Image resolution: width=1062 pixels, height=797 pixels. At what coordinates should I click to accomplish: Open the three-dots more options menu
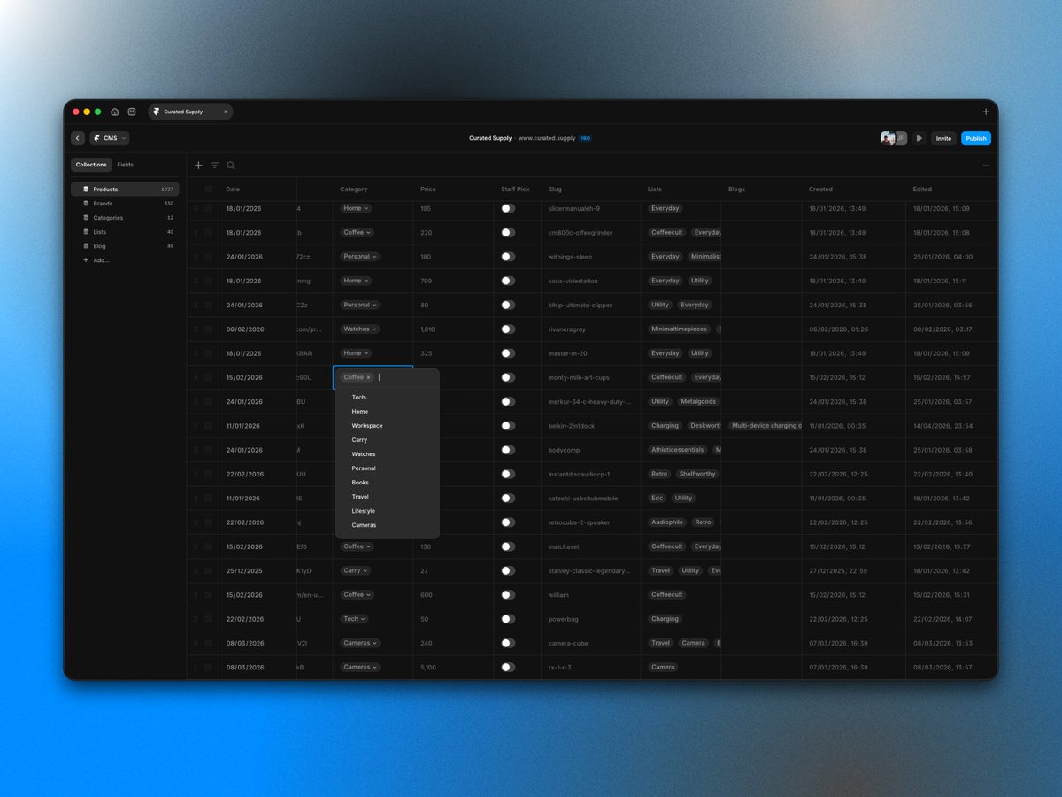point(986,165)
